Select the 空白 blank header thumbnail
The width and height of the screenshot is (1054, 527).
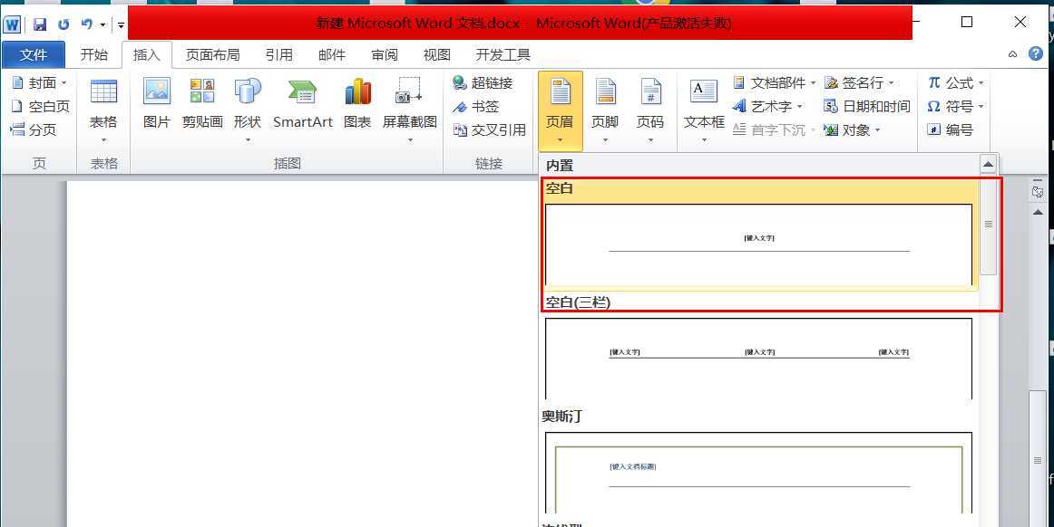click(758, 244)
